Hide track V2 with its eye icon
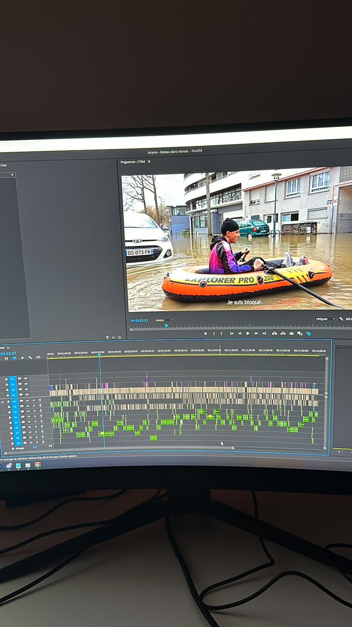Screen dimensions: 352x627 [x=27, y=389]
